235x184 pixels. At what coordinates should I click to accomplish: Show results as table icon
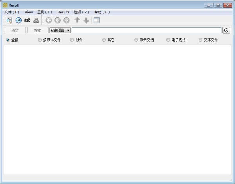(x=97, y=20)
